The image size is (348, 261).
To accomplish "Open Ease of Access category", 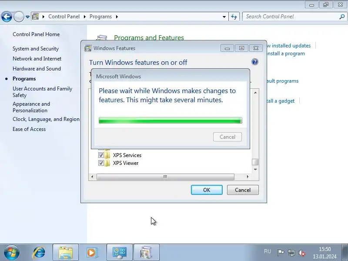I will [29, 129].
